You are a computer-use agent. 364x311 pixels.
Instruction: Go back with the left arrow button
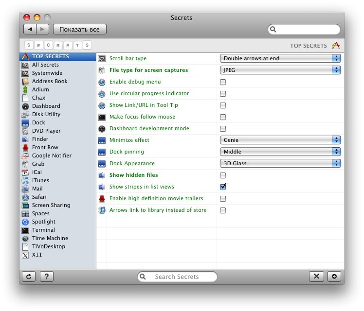point(30,29)
